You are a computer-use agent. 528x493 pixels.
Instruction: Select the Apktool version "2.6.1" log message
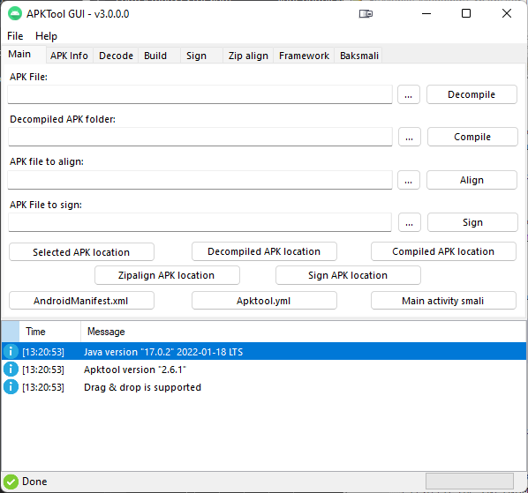135,370
